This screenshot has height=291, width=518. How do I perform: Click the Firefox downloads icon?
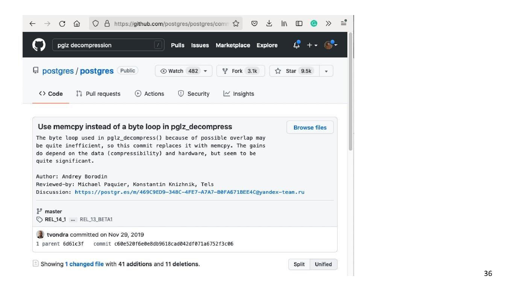click(x=269, y=23)
